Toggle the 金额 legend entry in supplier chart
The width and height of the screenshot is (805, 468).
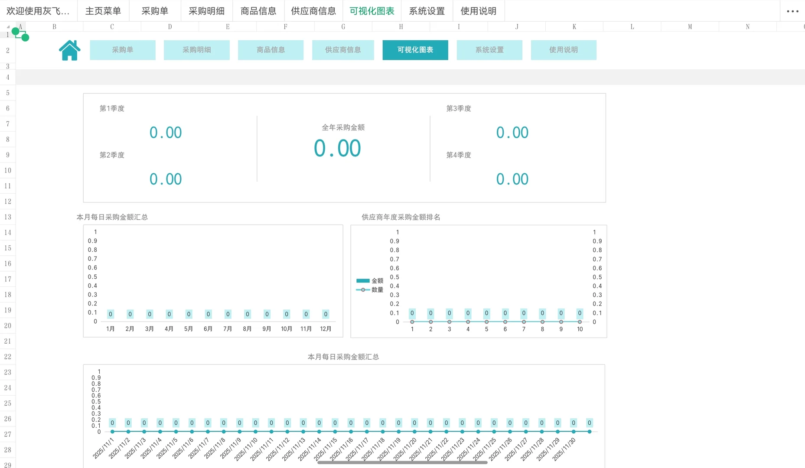coord(370,280)
